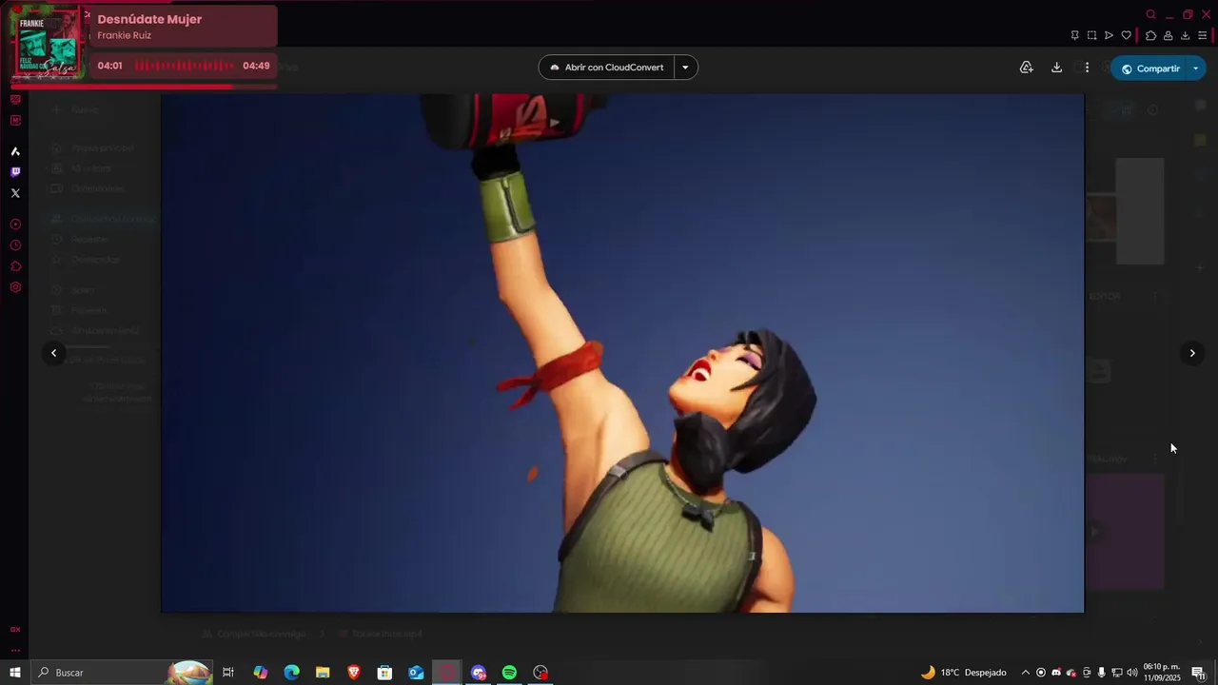Viewport: 1218px width, 685px height.
Task: Click the Desnúdate Mujer song title
Action: 149,19
